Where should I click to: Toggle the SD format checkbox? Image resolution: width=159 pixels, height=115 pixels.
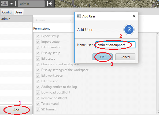pos(38,109)
